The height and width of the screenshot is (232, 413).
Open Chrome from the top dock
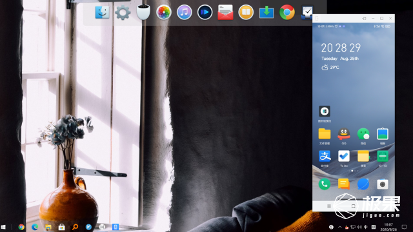287,12
